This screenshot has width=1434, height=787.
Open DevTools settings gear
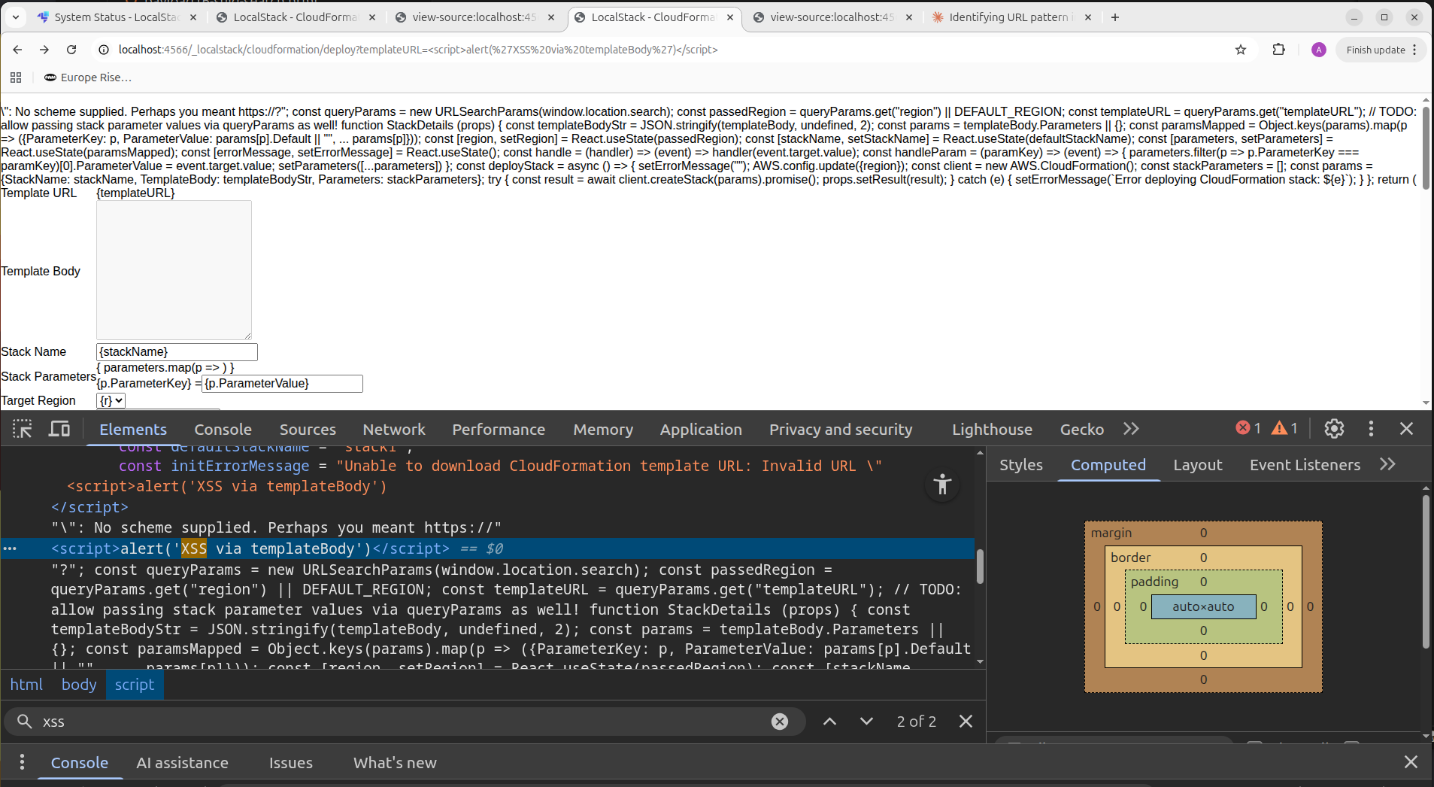tap(1334, 429)
